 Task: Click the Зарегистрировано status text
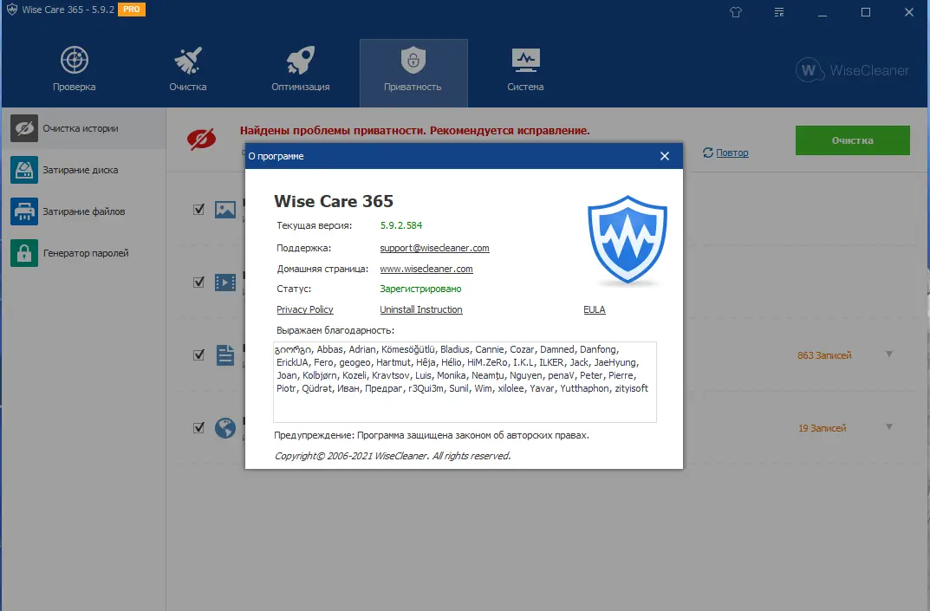click(420, 289)
